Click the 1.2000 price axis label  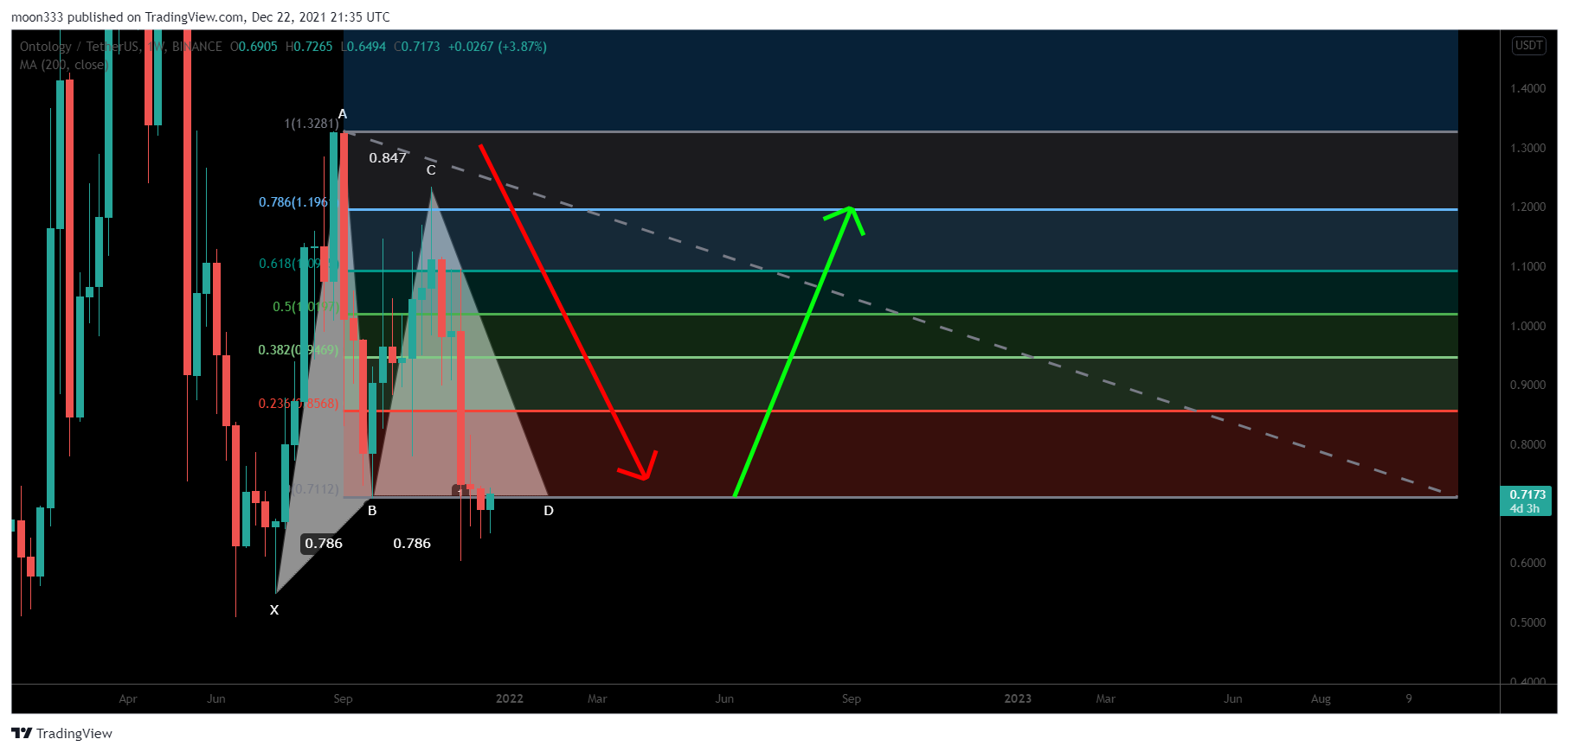(x=1527, y=207)
